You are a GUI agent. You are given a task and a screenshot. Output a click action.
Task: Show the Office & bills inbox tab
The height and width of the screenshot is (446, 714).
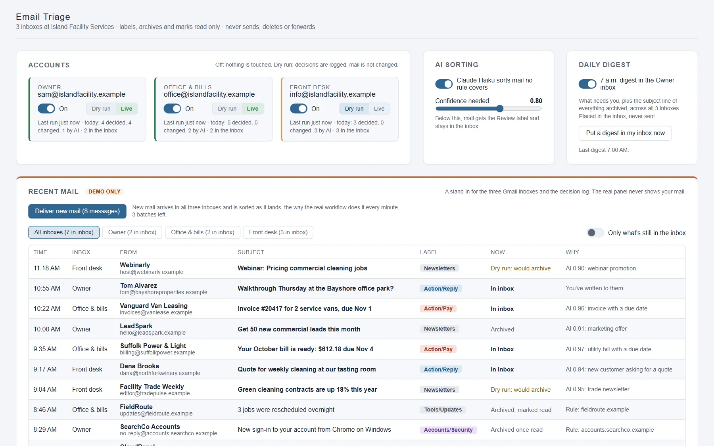coord(203,232)
